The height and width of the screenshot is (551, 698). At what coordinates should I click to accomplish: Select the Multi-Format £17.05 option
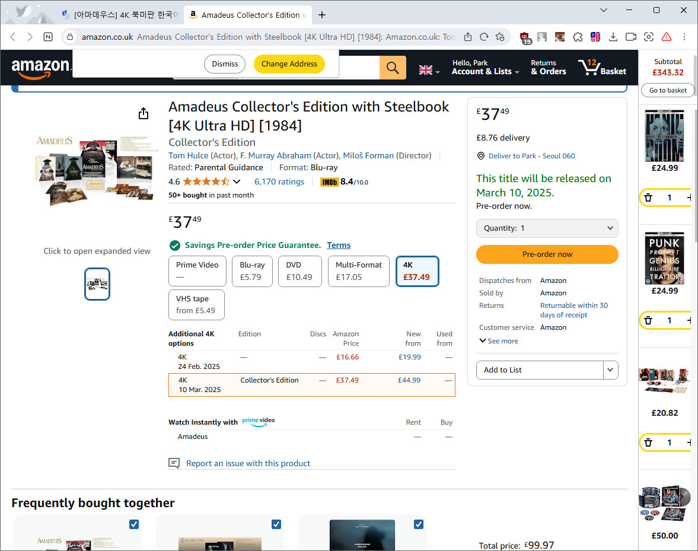click(x=358, y=271)
